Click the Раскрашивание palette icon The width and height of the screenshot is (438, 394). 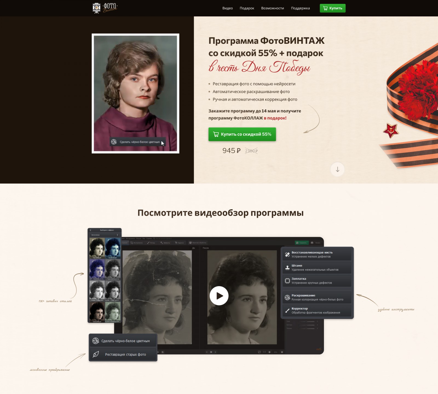(x=287, y=297)
